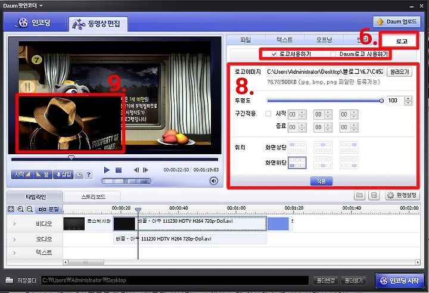Switch to the 스토리보드 tab
Screen dimensions: 429x293
point(94,197)
